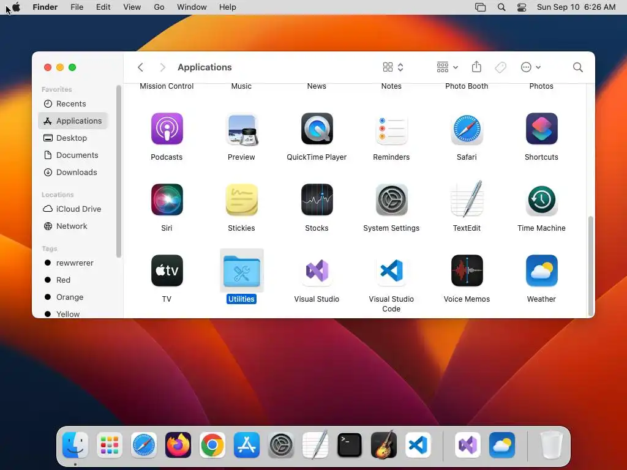Image resolution: width=627 pixels, height=470 pixels.
Task: Open the icon view switcher dropdown
Action: [393, 67]
